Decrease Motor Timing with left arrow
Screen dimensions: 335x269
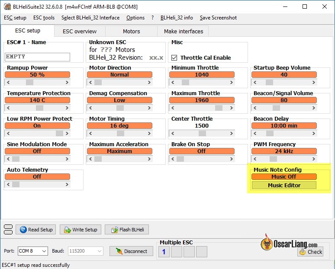click(x=90, y=134)
